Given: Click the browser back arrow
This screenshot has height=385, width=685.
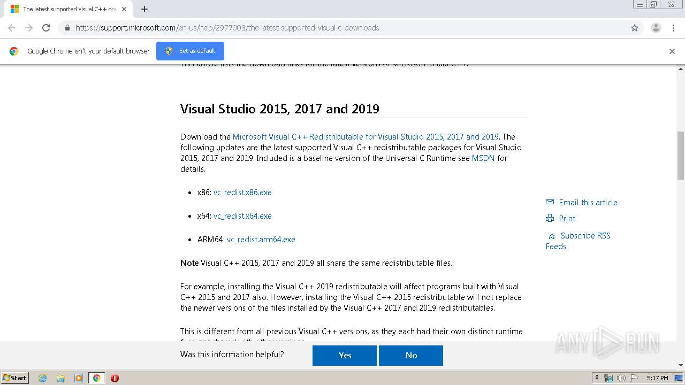Looking at the screenshot, I should 12,28.
